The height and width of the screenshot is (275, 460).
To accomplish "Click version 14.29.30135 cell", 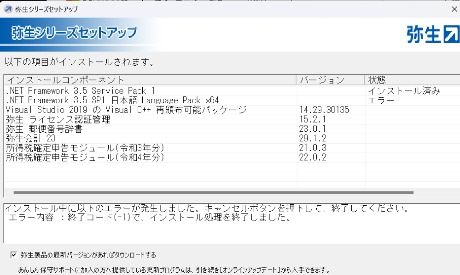I will pos(324,110).
